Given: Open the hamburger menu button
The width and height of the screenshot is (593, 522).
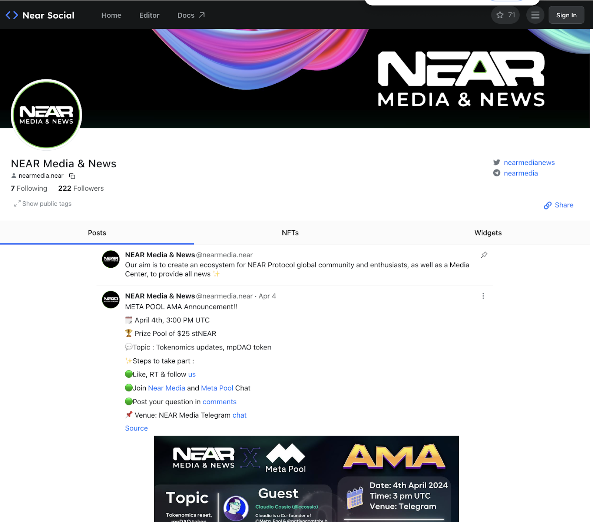Looking at the screenshot, I should [535, 15].
